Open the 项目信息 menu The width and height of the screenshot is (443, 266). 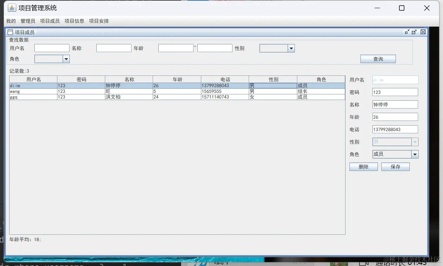(74, 21)
